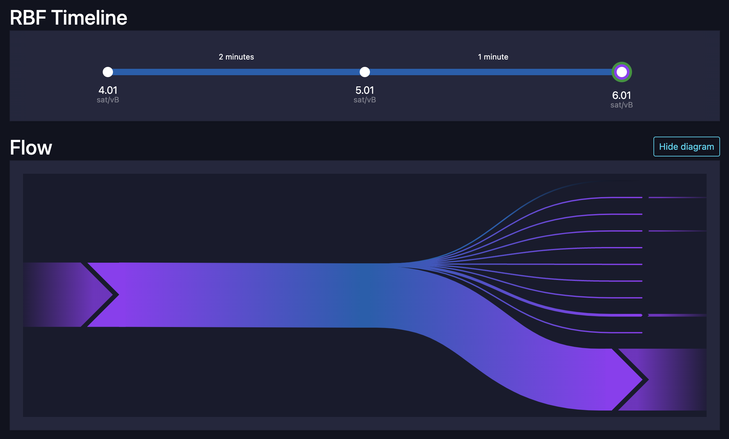The width and height of the screenshot is (729, 439).
Task: Click the Hide diagram button
Action: coord(686,147)
